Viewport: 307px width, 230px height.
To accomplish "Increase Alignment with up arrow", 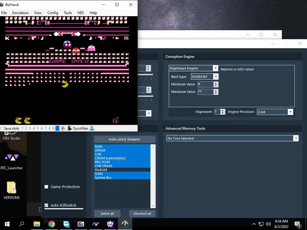I will click(223, 111).
